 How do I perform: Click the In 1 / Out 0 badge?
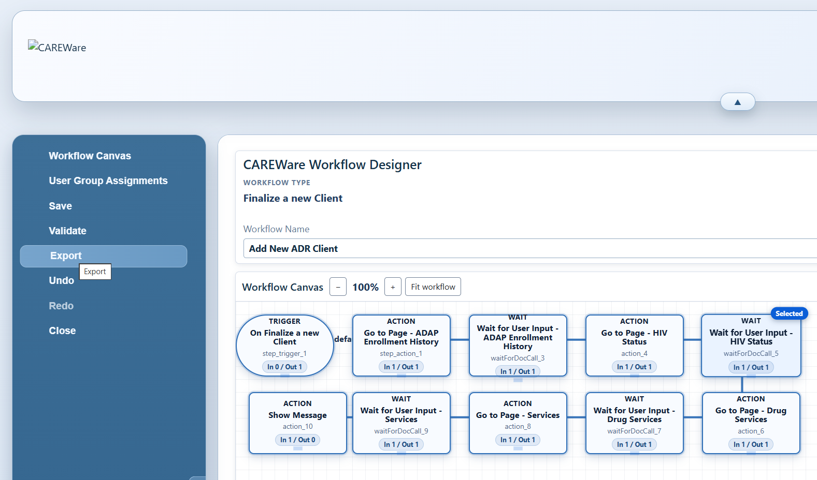tap(297, 440)
